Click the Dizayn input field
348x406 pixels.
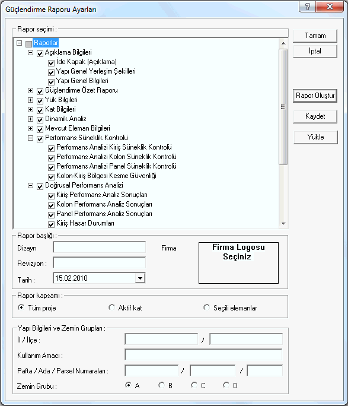99,248
